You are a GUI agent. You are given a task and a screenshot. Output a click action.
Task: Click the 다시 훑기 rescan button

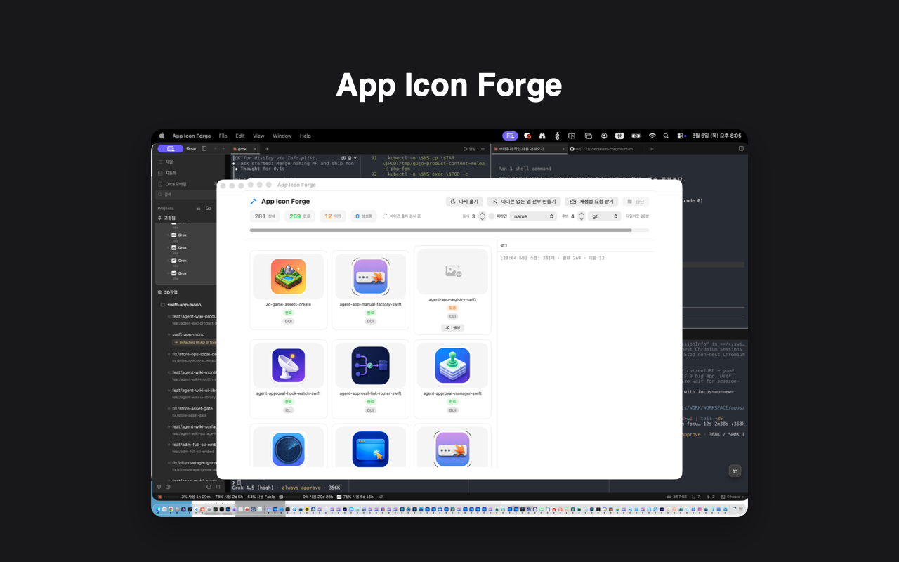tap(464, 202)
